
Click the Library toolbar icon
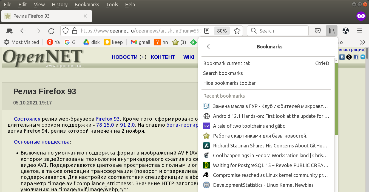pyautogui.click(x=332, y=31)
